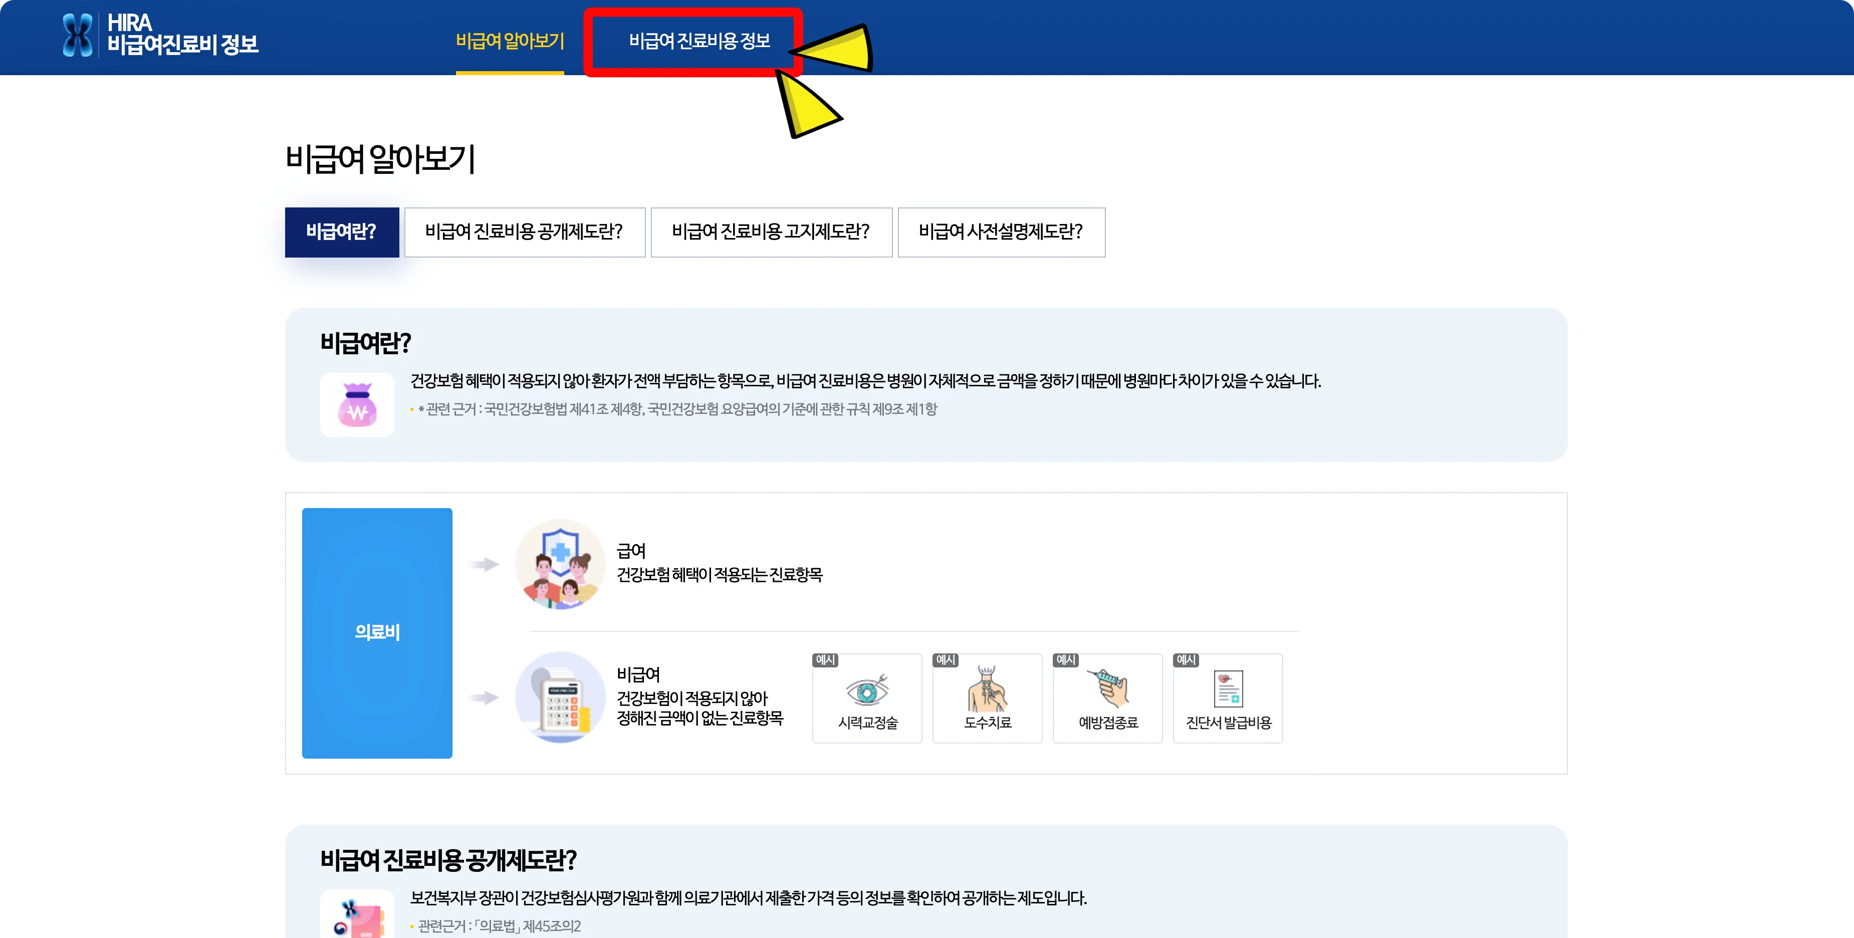Click the 정해진 금액이 없는 진료항목 text
The height and width of the screenshot is (938, 1854).
coord(700,718)
